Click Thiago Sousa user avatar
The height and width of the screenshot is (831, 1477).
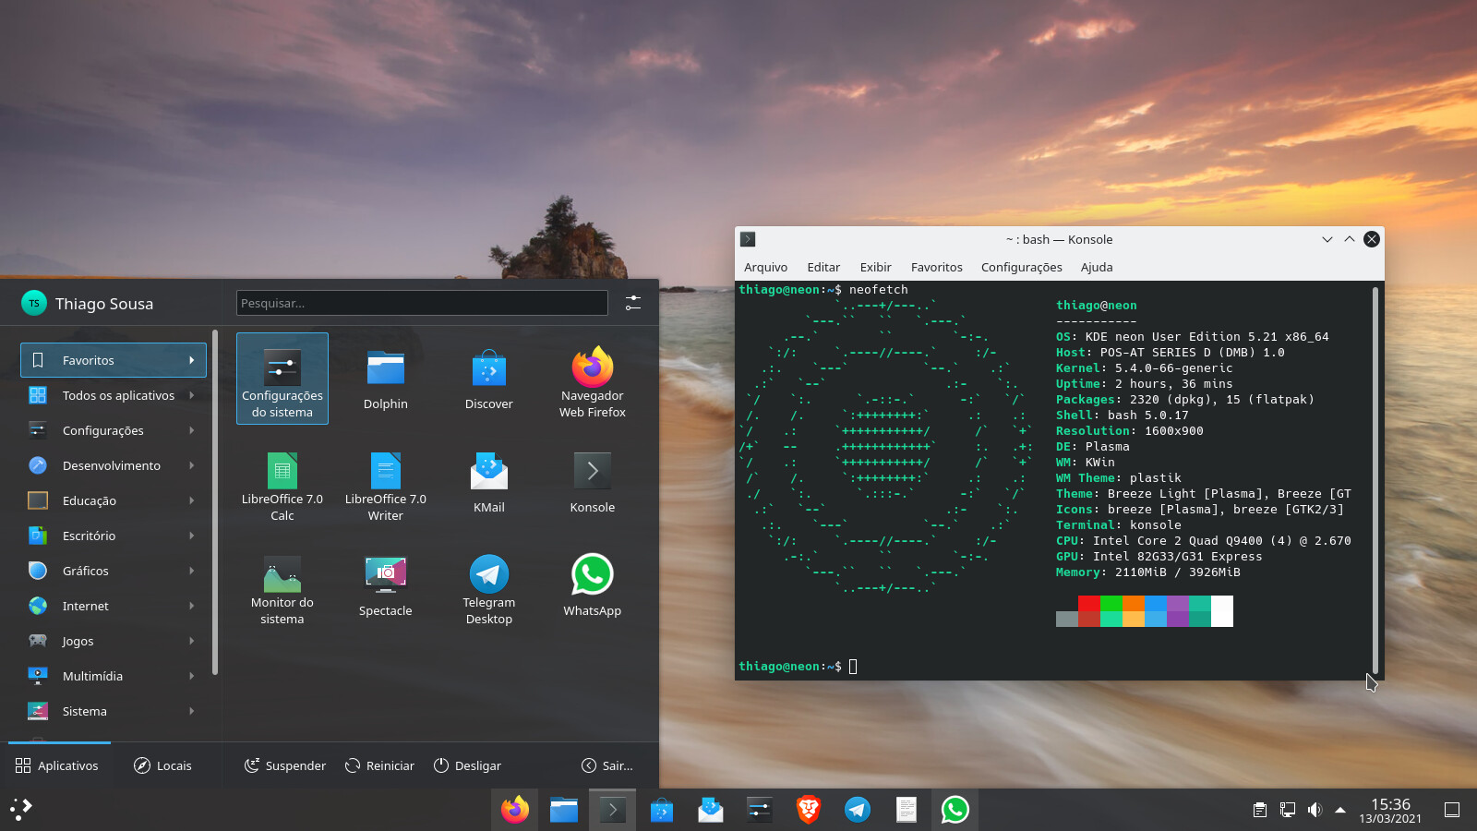point(34,303)
